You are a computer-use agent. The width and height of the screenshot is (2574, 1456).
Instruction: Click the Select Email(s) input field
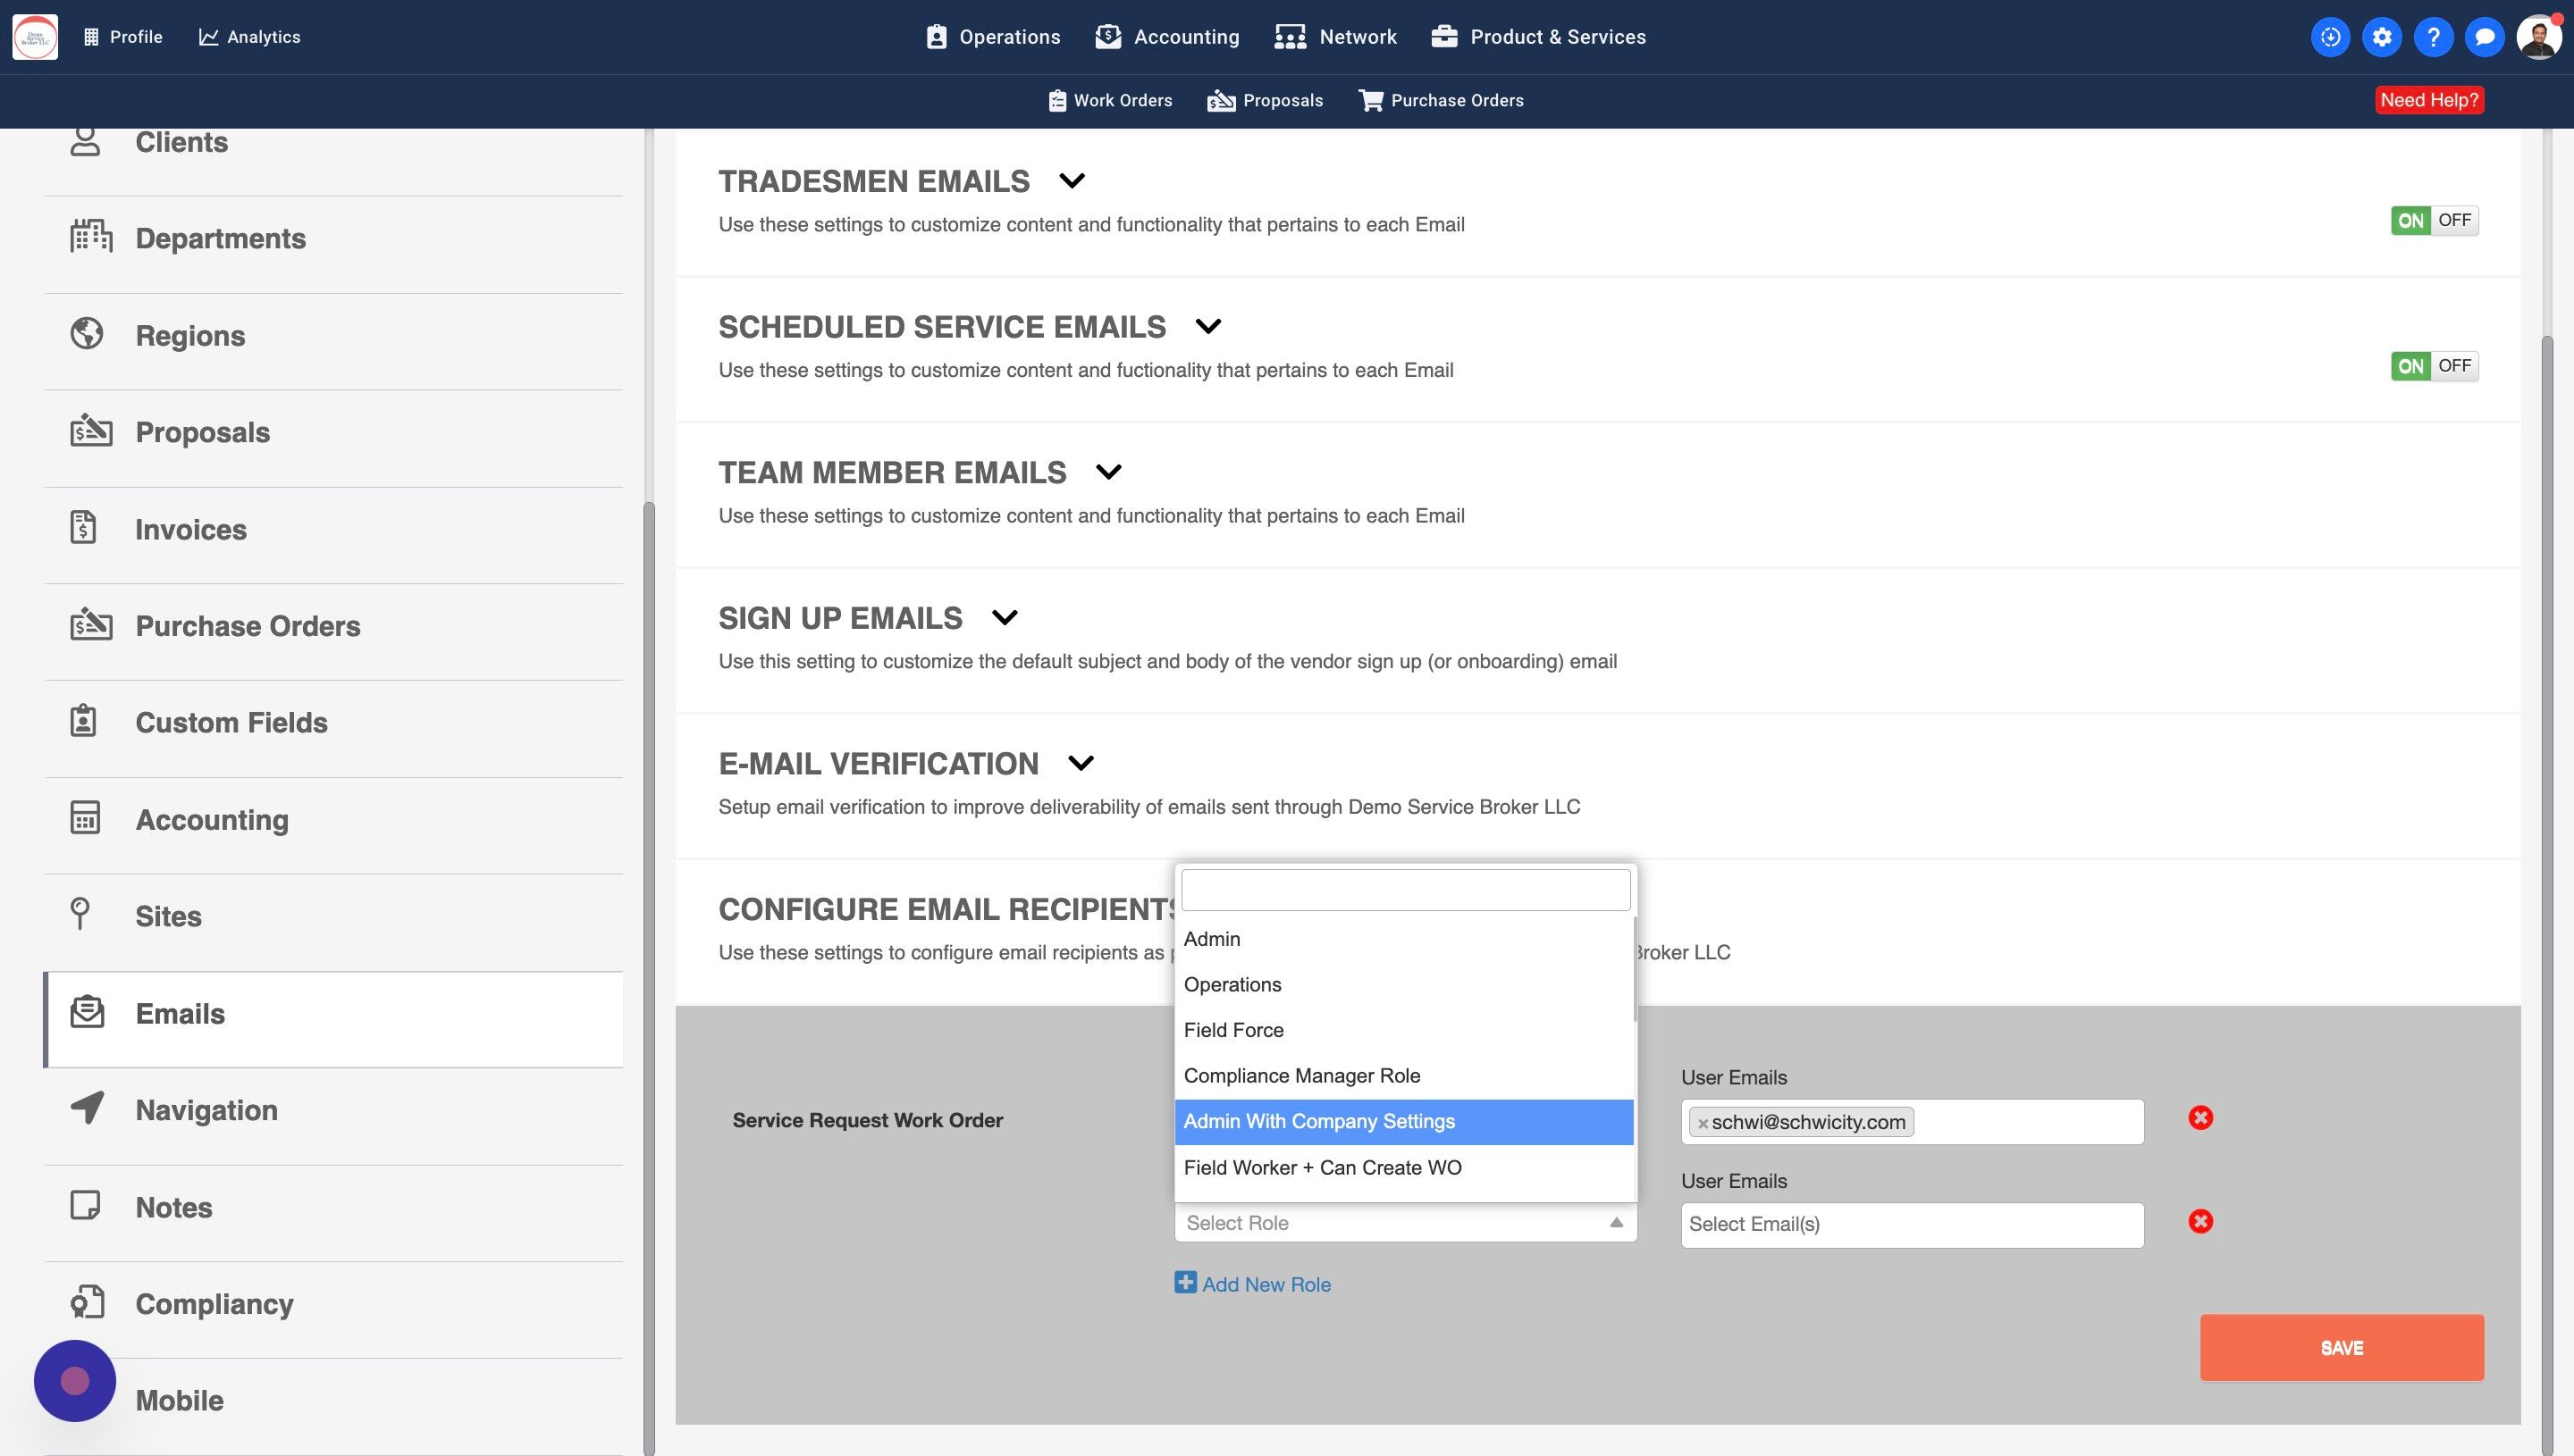pos(1911,1224)
